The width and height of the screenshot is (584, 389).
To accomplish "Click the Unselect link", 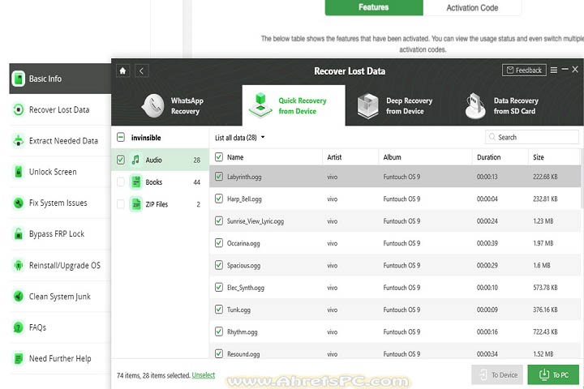I will click(204, 375).
